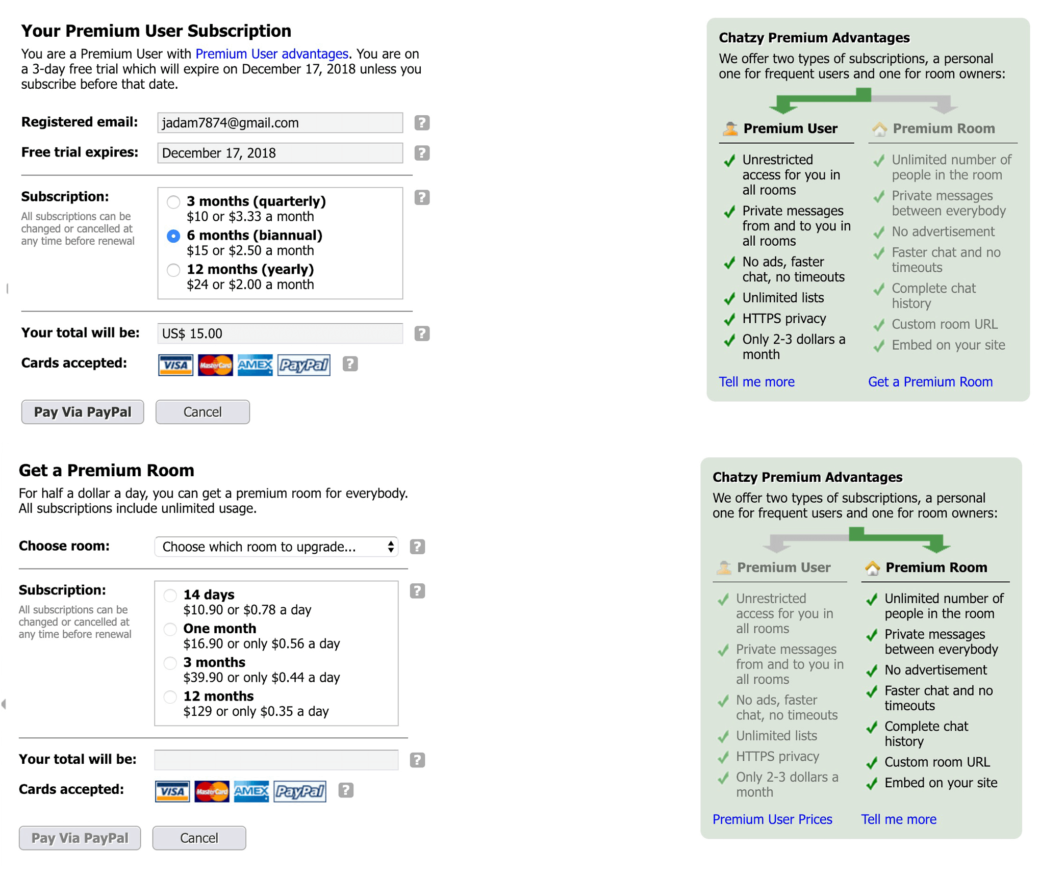The image size is (1040, 878).
Task: Open the Choose which room to upgrade dropdown
Action: pyautogui.click(x=276, y=547)
